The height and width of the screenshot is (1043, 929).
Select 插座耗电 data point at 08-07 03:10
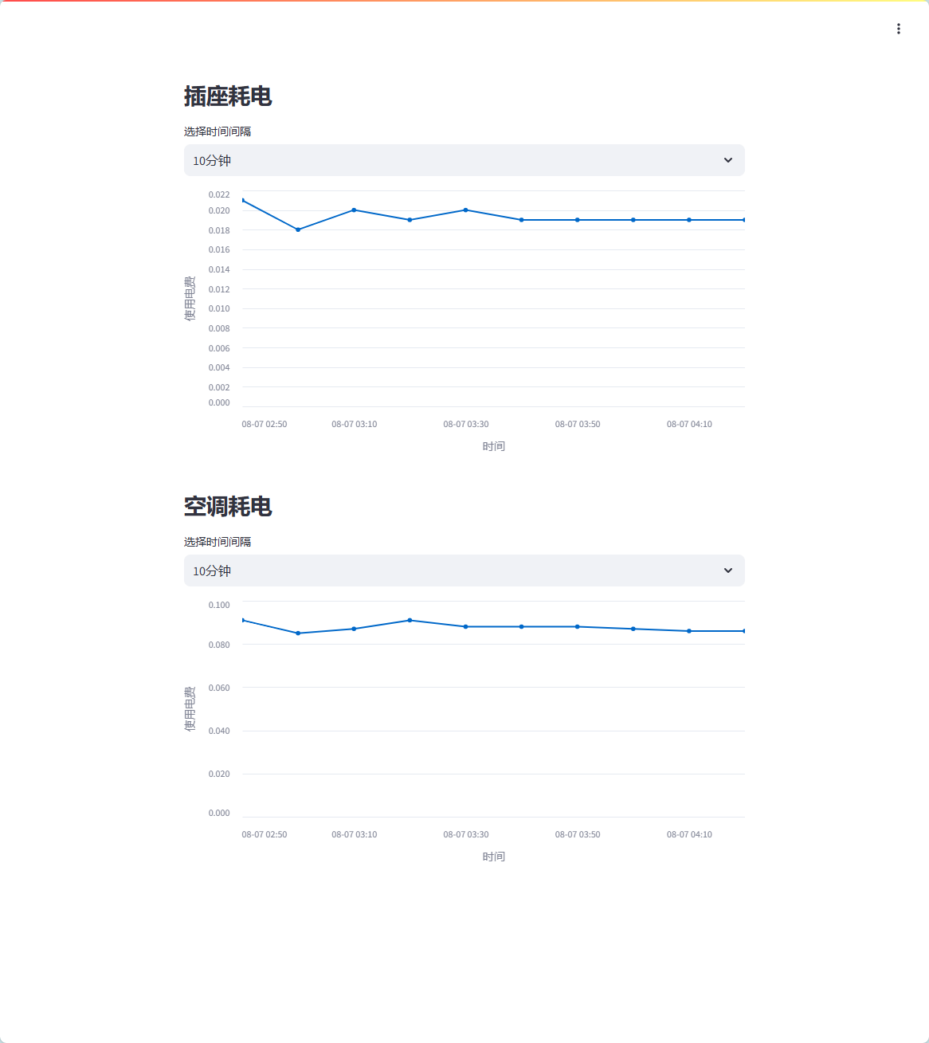click(x=354, y=210)
